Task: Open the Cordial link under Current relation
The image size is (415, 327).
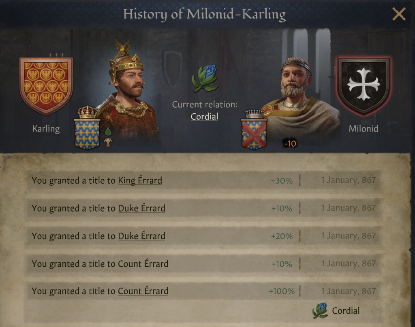Action: [204, 117]
